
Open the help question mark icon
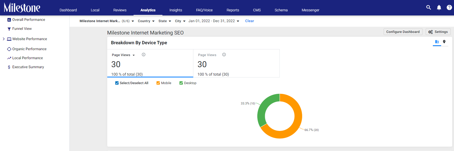tap(449, 7)
